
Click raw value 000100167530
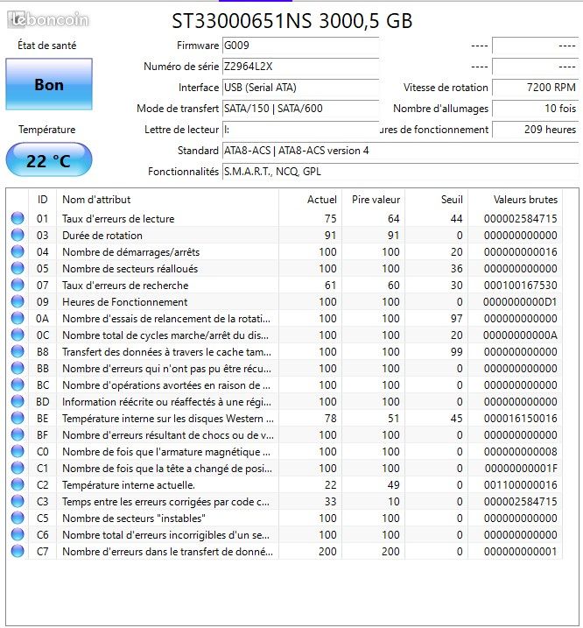[x=520, y=286]
